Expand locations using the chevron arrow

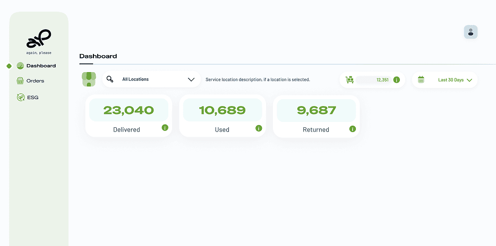(191, 80)
